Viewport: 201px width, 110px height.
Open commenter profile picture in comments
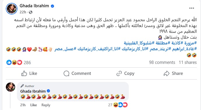point(10,87)
